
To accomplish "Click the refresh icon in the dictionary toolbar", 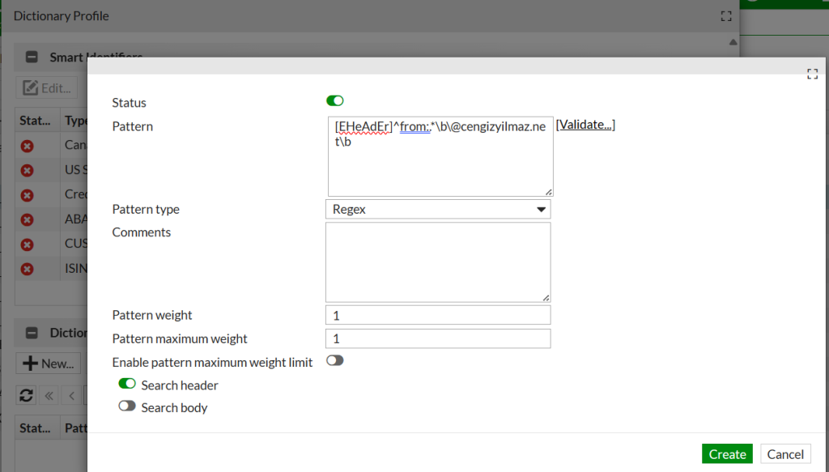I will pyautogui.click(x=27, y=395).
